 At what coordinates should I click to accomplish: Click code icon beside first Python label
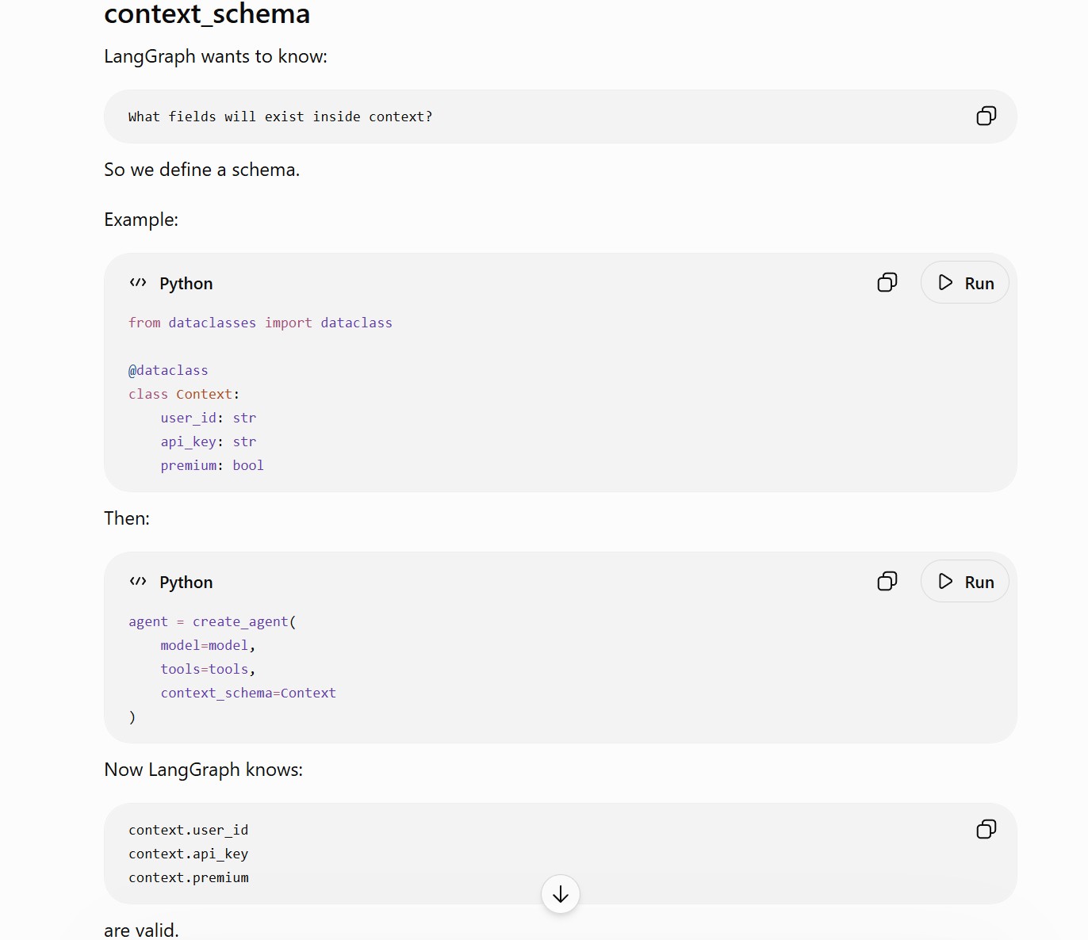point(138,283)
